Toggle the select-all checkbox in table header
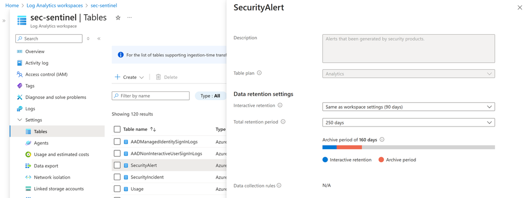Screen dimensions: 526x198 (117, 129)
